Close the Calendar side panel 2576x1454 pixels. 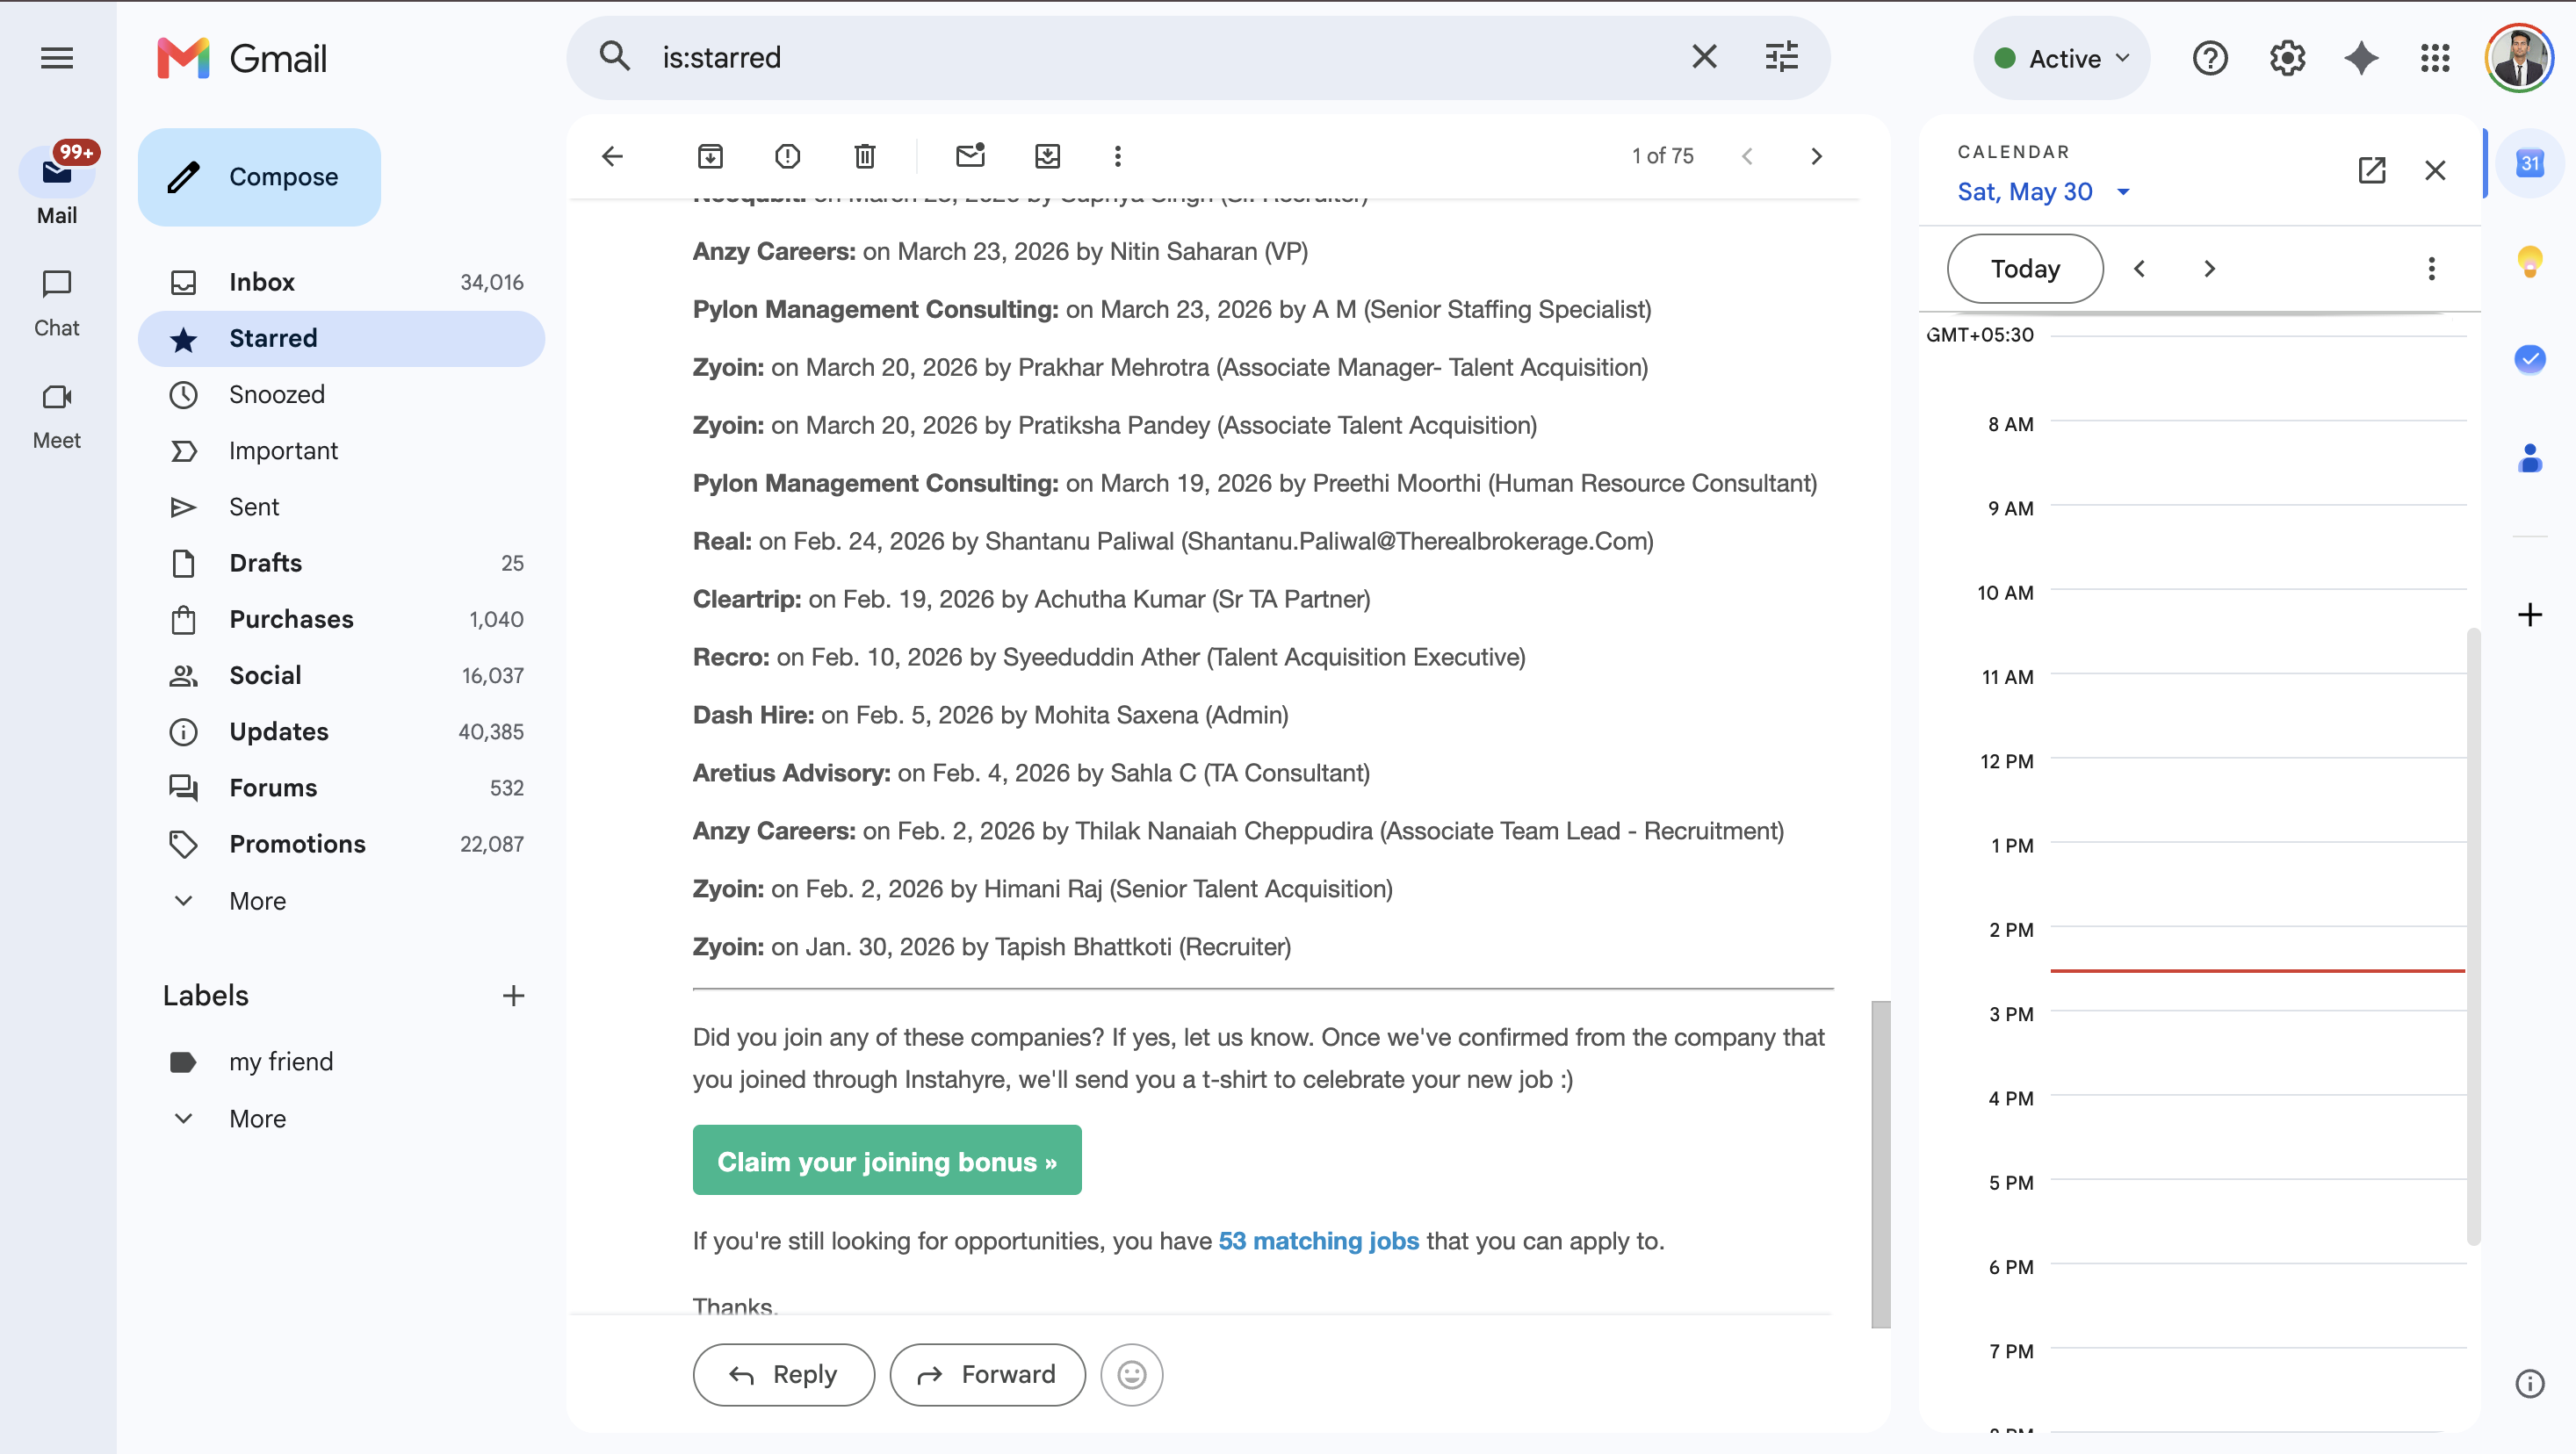pos(2435,170)
